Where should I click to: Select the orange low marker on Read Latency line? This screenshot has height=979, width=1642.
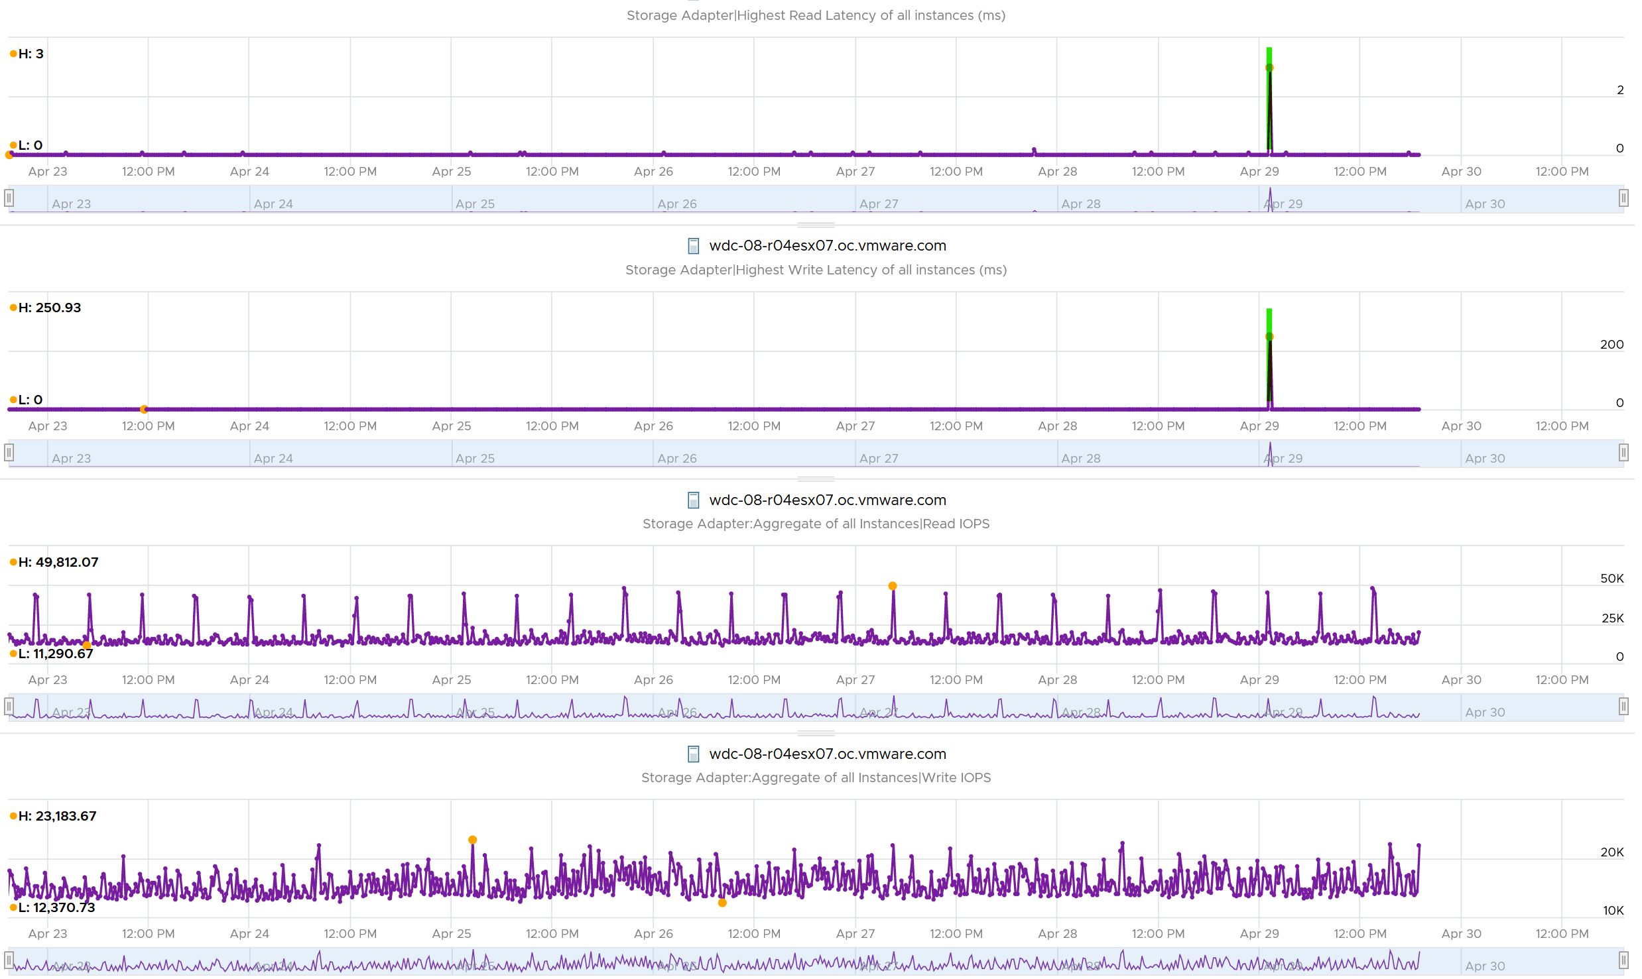(x=9, y=155)
